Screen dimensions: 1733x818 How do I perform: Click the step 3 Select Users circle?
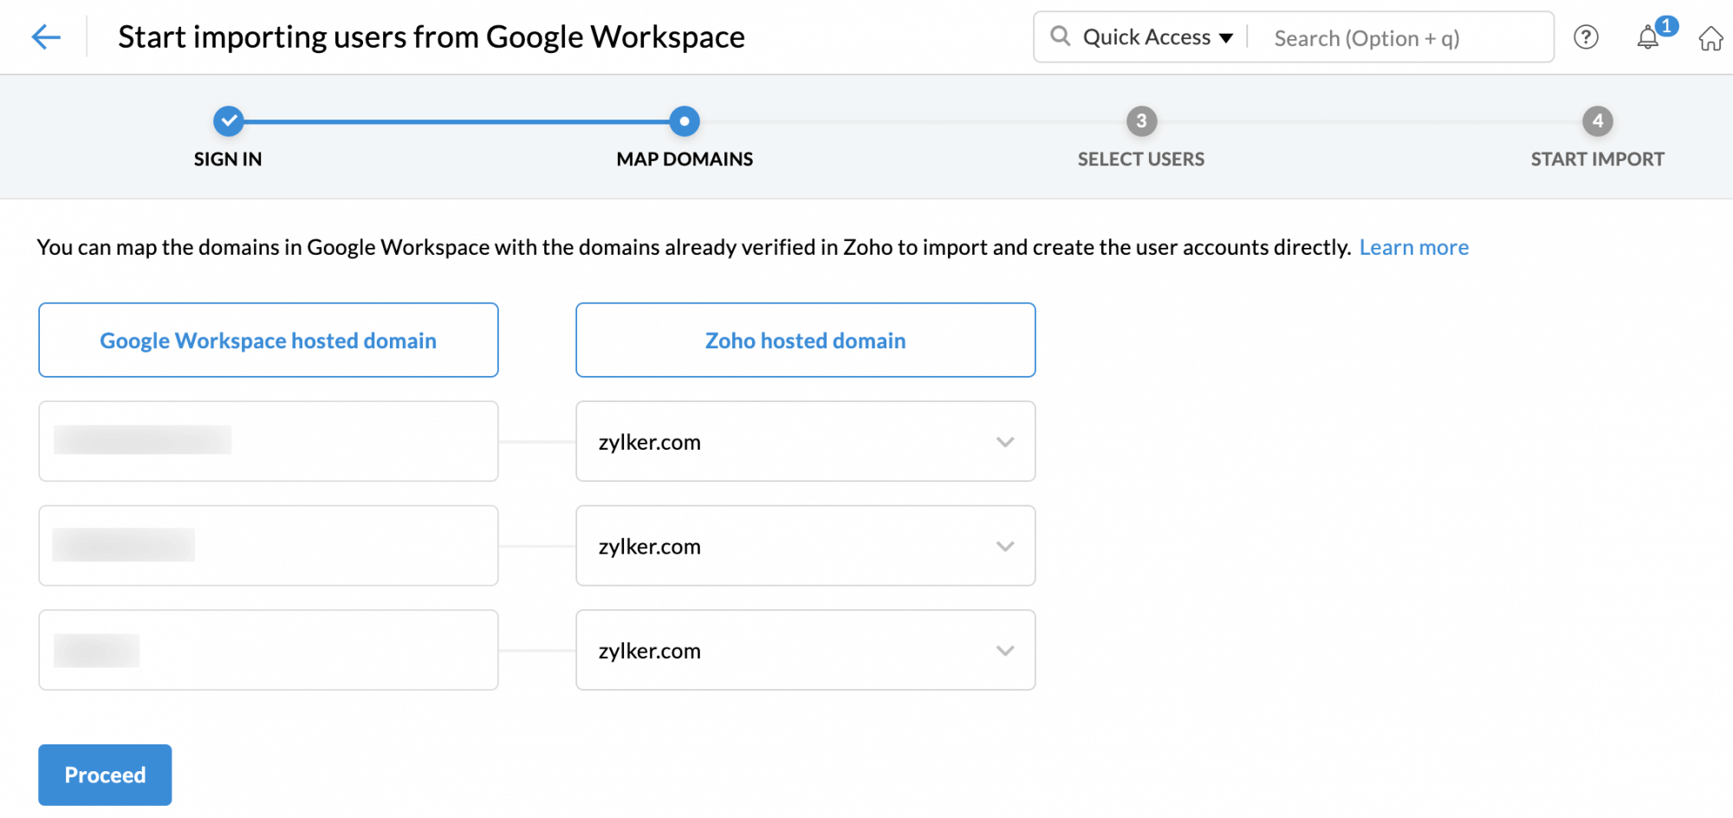[1141, 121]
